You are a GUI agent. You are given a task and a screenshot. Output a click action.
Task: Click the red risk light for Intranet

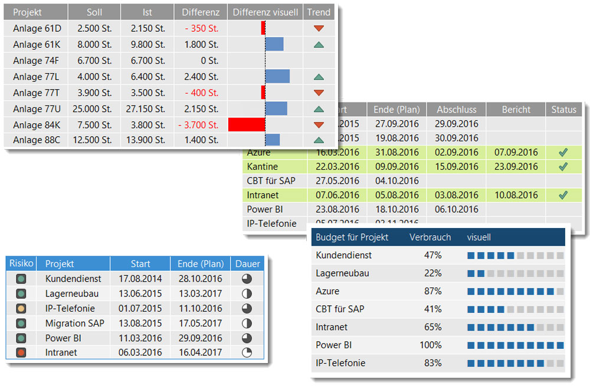(21, 353)
